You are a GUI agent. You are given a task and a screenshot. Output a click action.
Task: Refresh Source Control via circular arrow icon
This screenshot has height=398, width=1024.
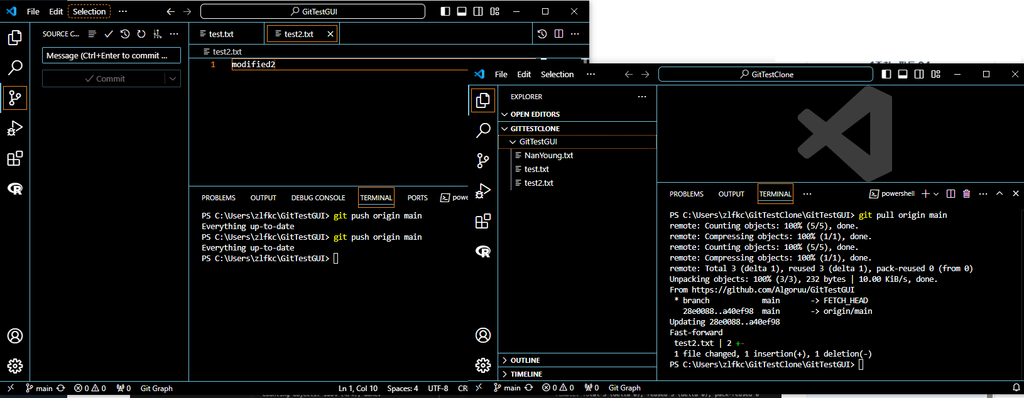(x=141, y=34)
